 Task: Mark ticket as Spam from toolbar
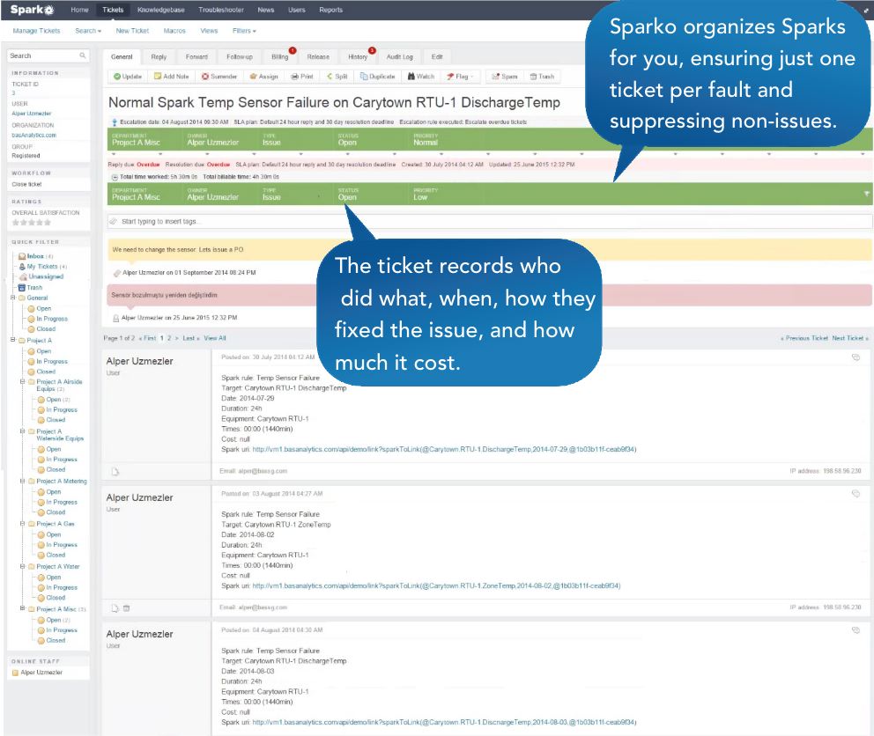505,77
